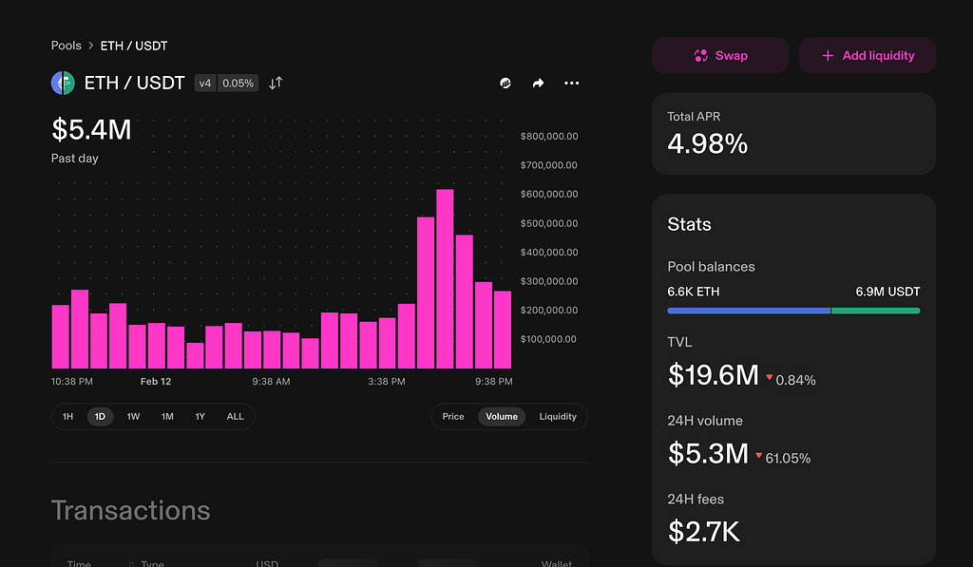Click the tallest volume bar in chart

point(445,279)
